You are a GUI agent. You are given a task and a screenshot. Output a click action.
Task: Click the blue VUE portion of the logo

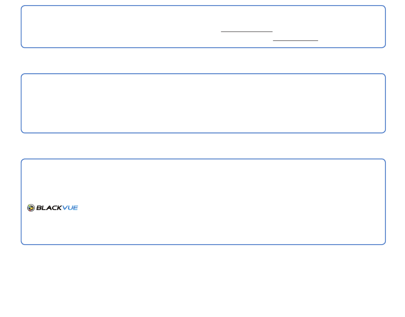pos(70,208)
